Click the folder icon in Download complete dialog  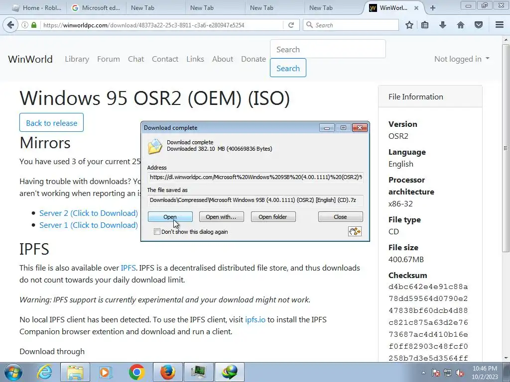[x=155, y=146]
